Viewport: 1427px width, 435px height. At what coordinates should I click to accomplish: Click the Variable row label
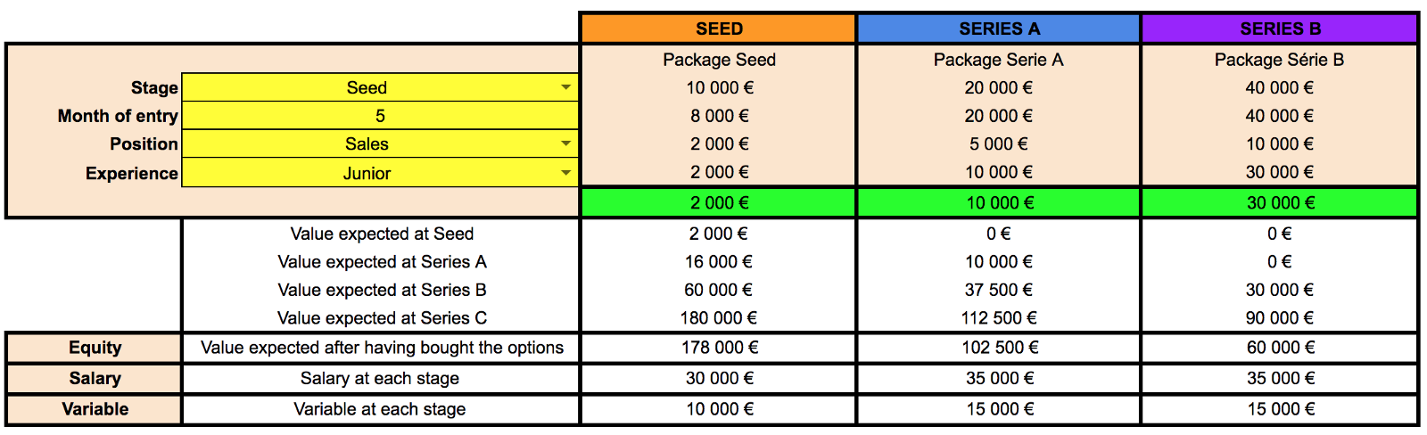pyautogui.click(x=95, y=409)
